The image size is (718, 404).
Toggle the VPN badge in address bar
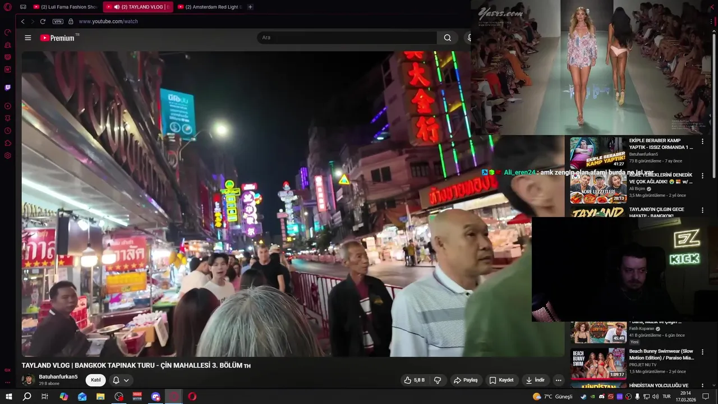pos(58,21)
